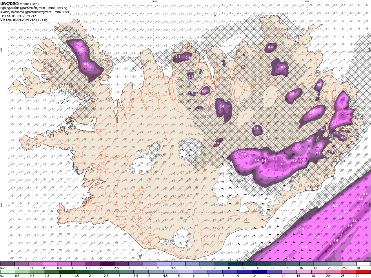Click the 'UWC/DINI: Vindur (10m)' title text
The height and width of the screenshot is (278, 371).
(x=20, y=3)
